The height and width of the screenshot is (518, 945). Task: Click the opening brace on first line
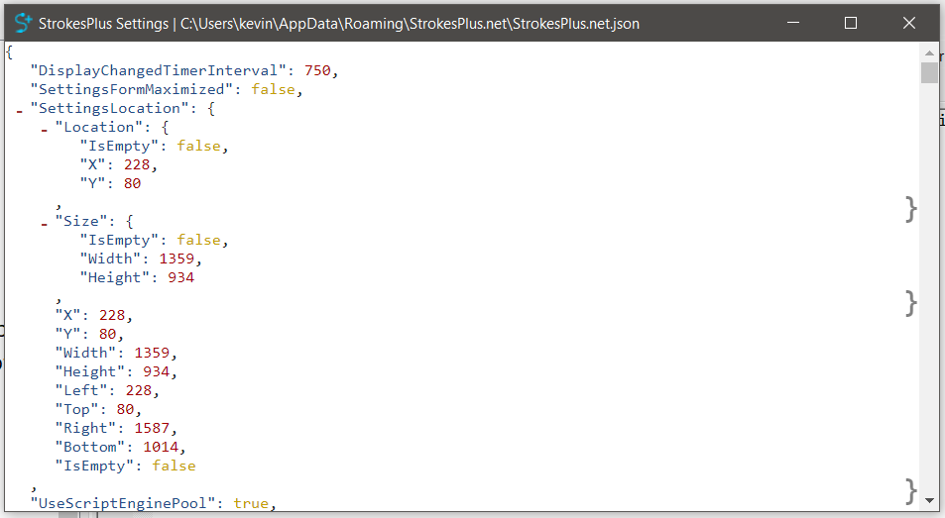click(x=9, y=52)
